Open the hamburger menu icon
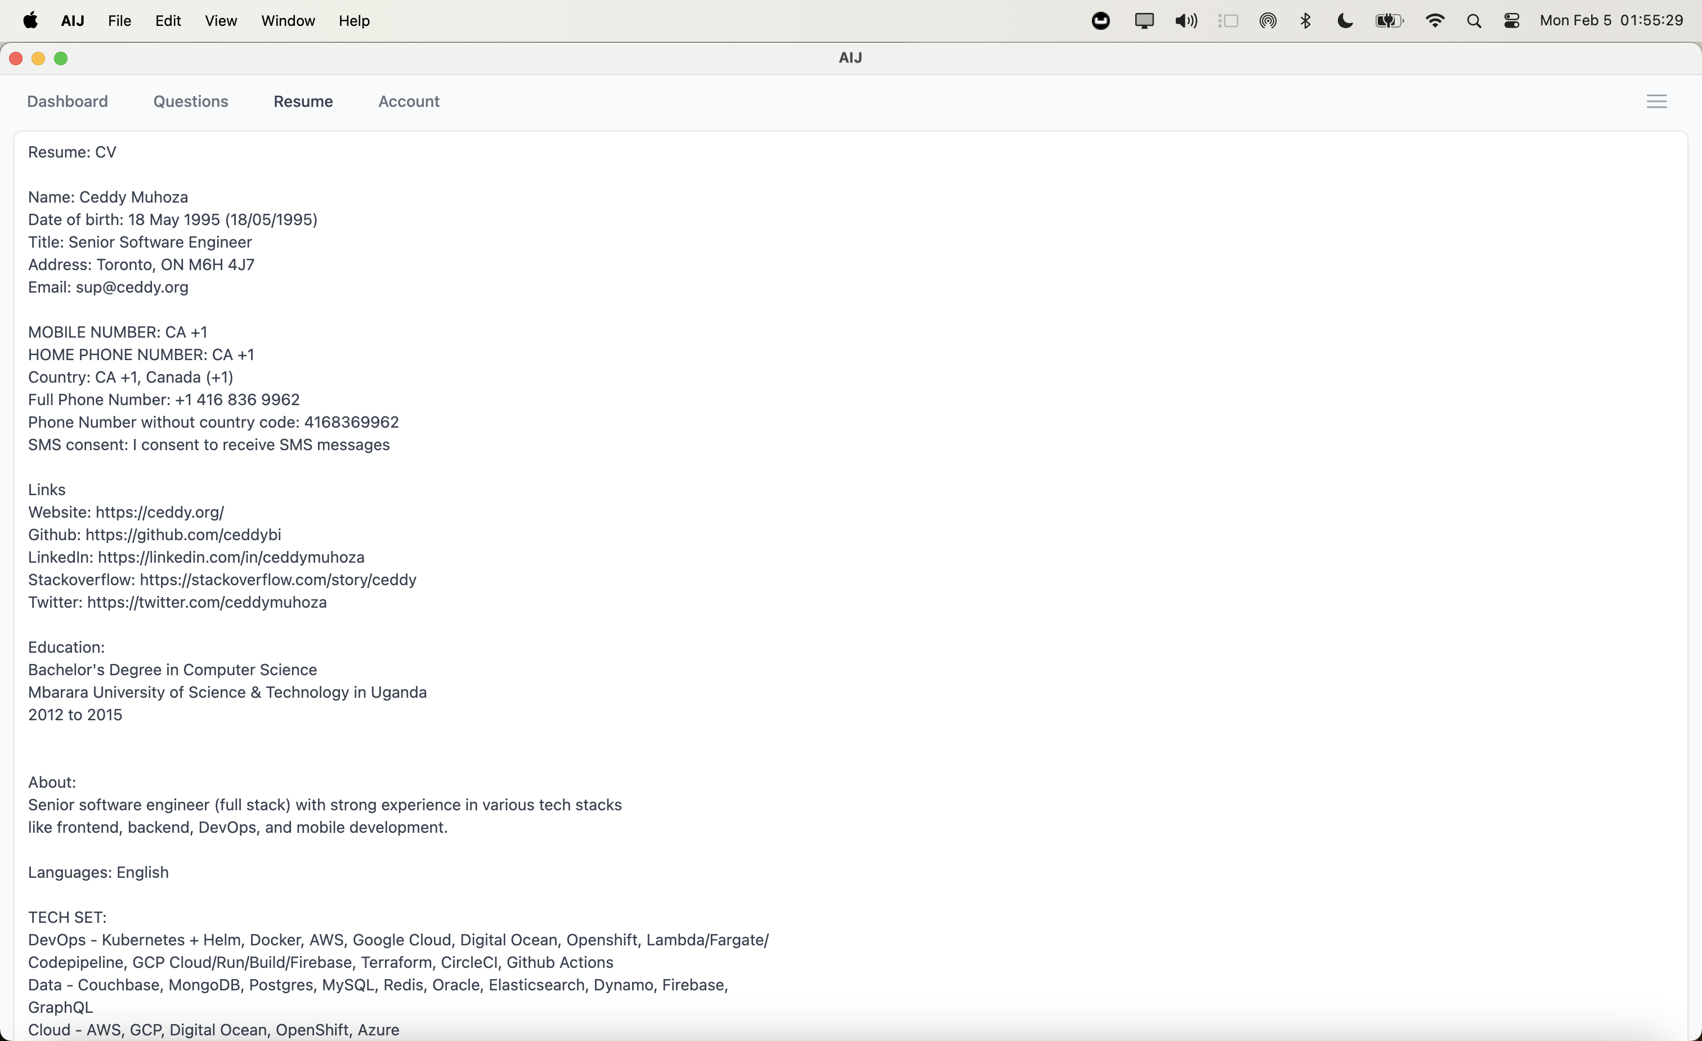Image resolution: width=1702 pixels, height=1041 pixels. point(1656,101)
